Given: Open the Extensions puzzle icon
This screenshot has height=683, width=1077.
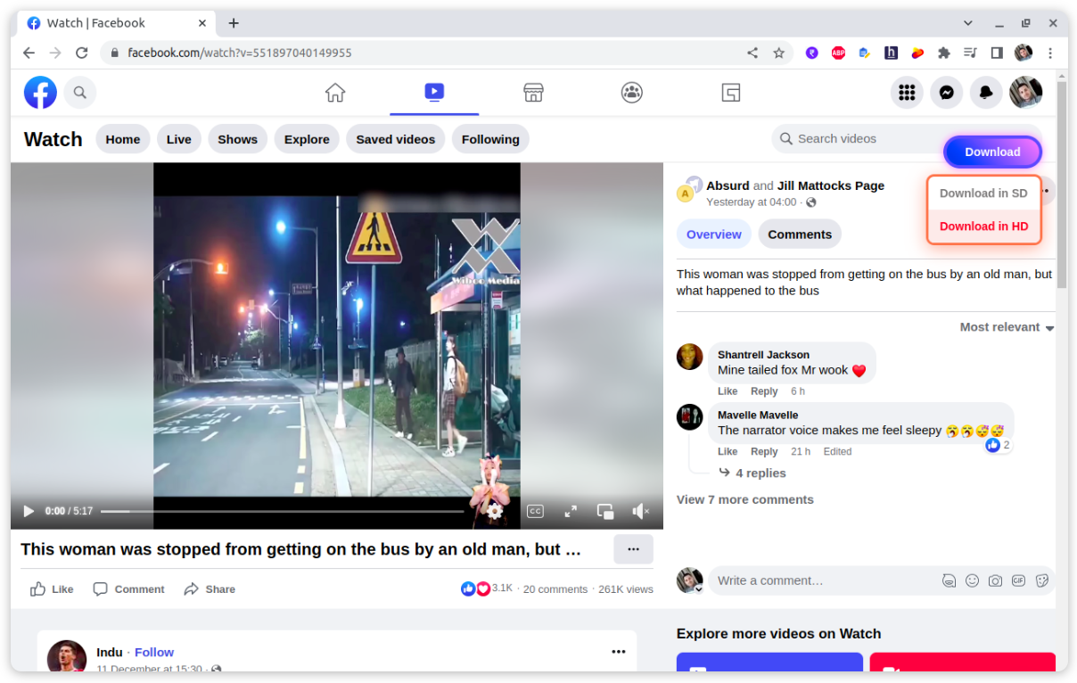Looking at the screenshot, I should pos(944,53).
